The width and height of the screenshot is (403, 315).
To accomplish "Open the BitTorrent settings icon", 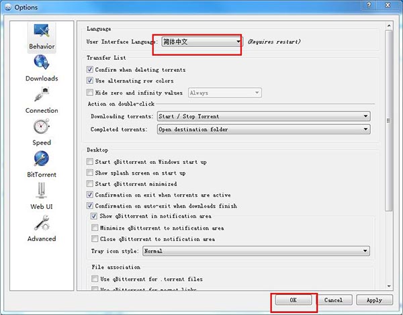I will click(x=42, y=159).
